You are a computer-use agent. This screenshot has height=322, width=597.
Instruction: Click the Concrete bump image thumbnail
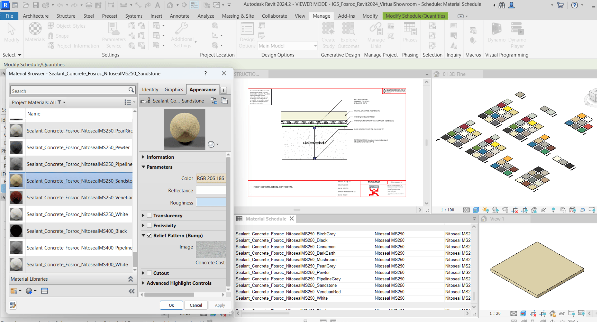(211, 250)
